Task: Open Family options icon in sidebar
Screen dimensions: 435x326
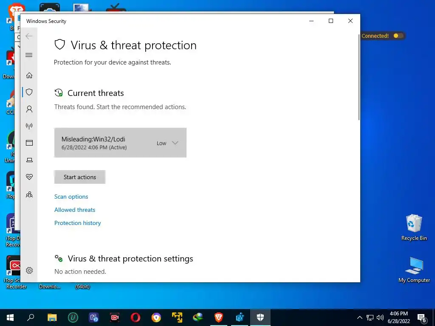Action: pyautogui.click(x=29, y=194)
